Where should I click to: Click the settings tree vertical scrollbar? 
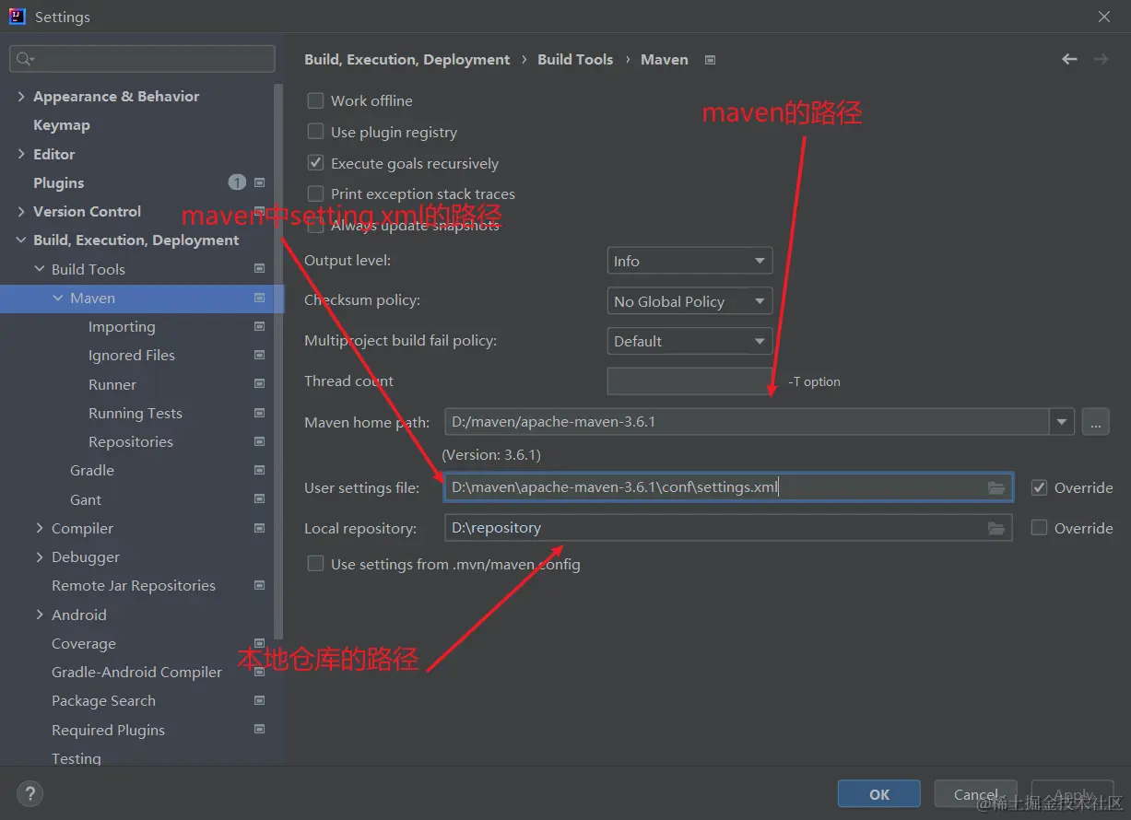[278, 359]
